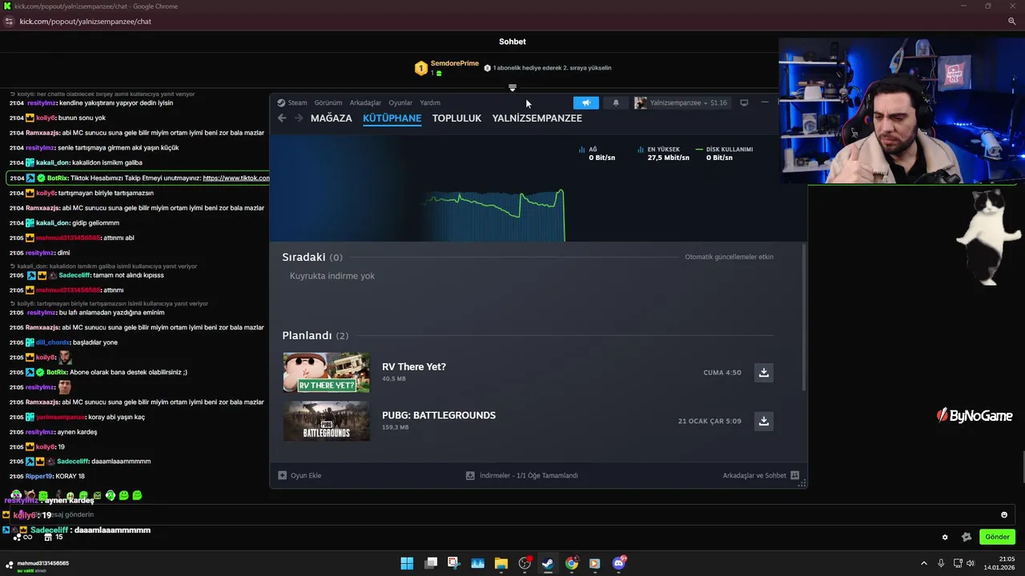Open the YALNİZSEMPANZEE profile tab
Screen dimensions: 1025x576
pyautogui.click(x=537, y=118)
